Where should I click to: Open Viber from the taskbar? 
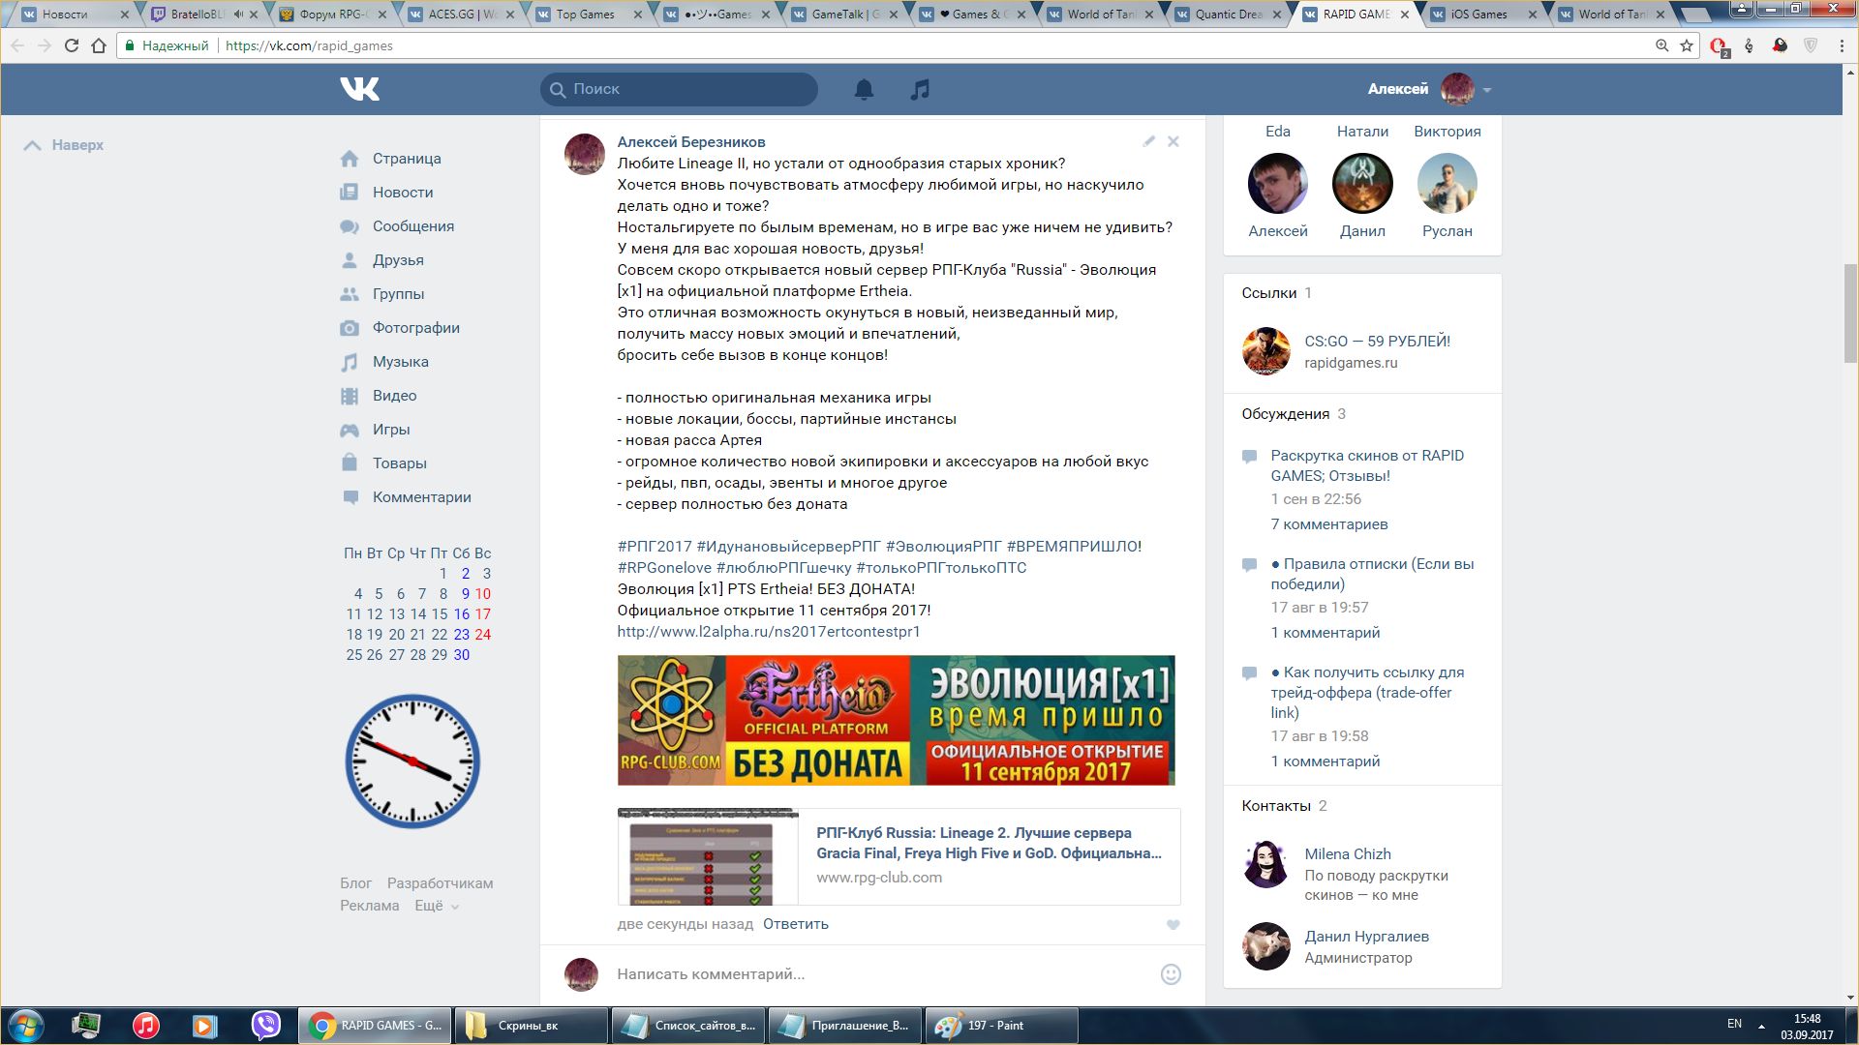click(265, 1026)
